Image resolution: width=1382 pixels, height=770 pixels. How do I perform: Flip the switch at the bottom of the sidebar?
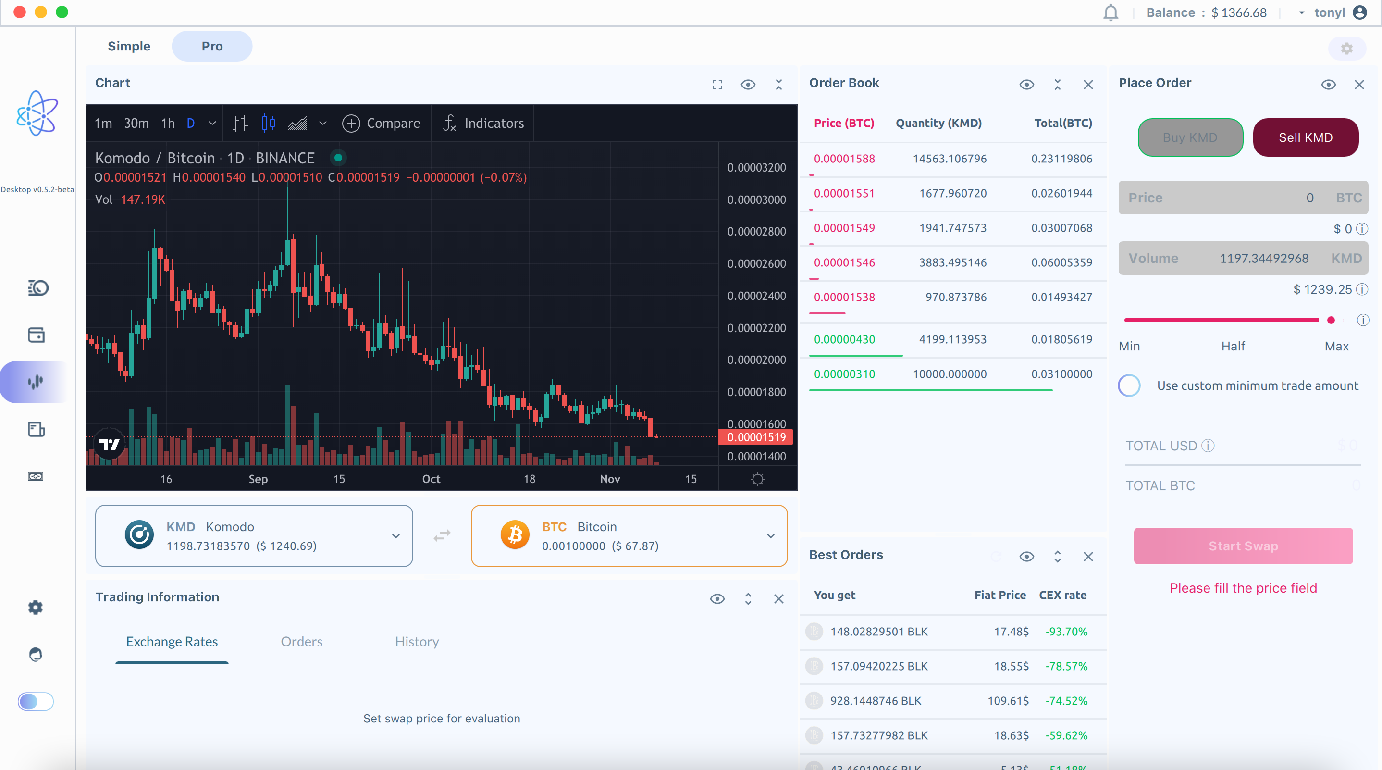tap(35, 701)
